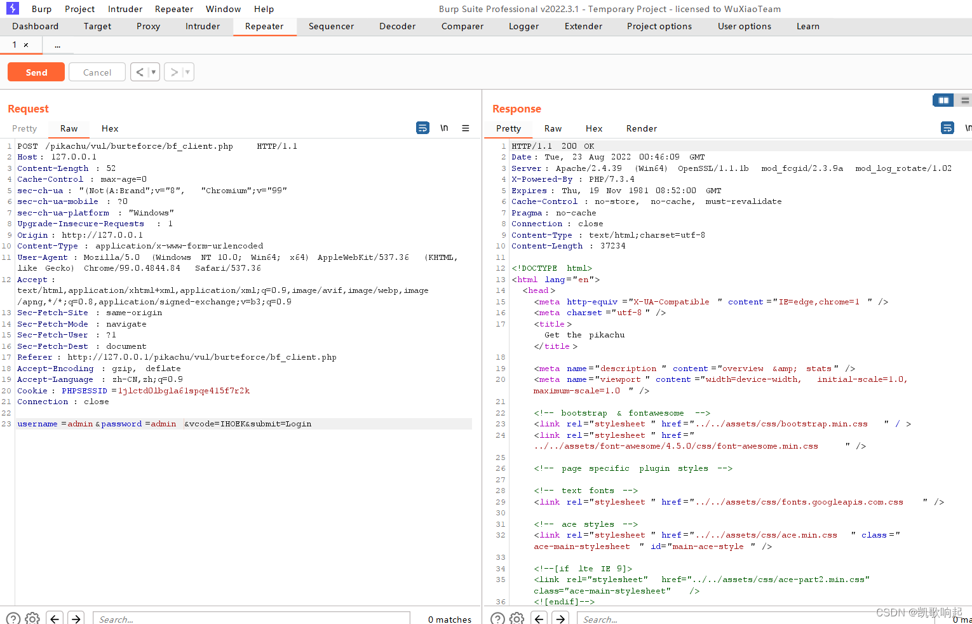The width and height of the screenshot is (972, 624).
Task: Show non-printable characters in Request editor
Action: point(444,128)
